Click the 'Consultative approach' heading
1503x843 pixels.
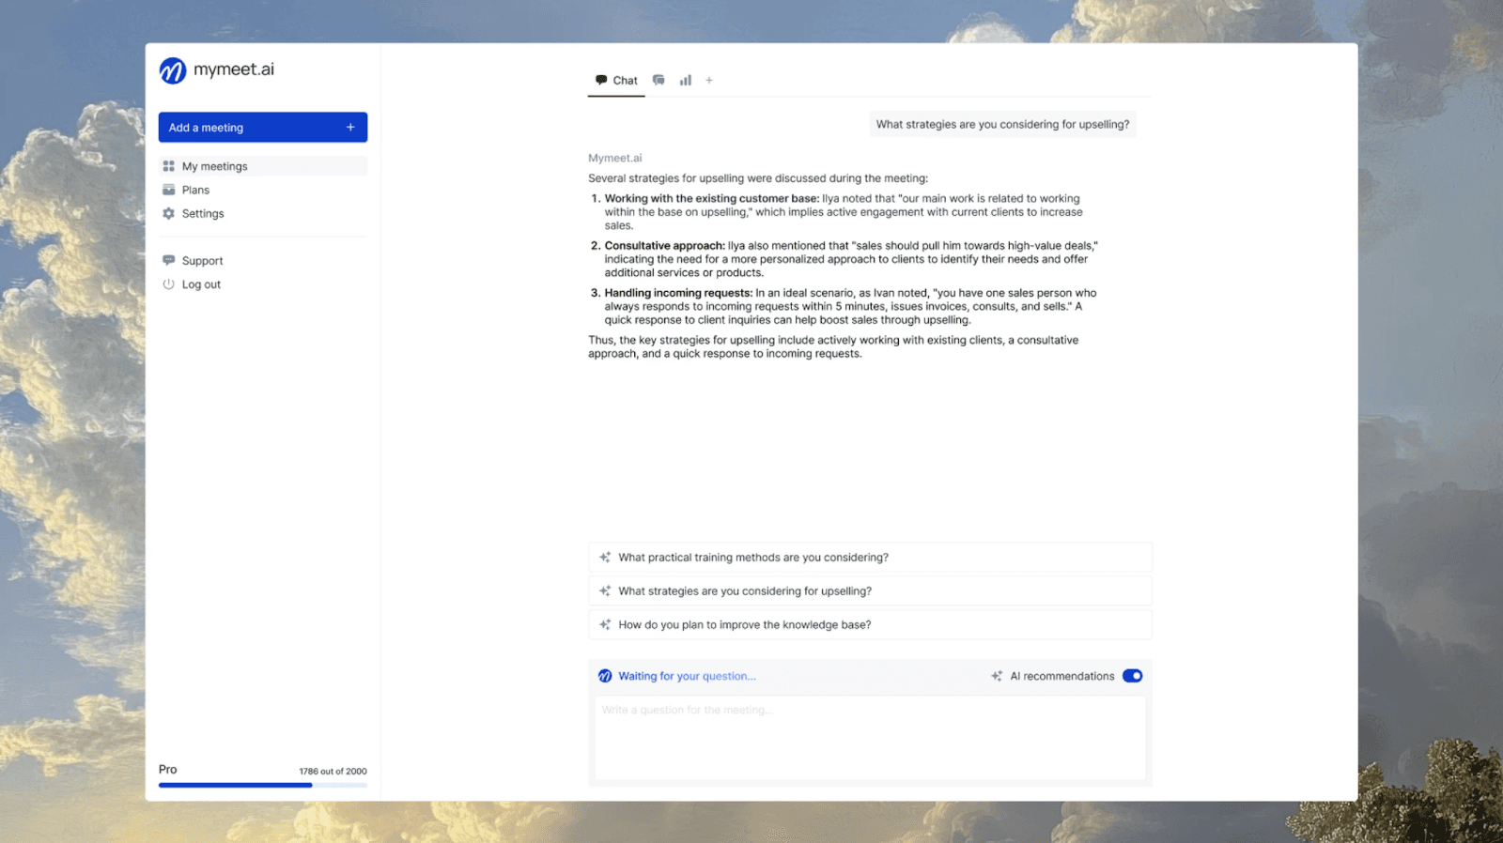pos(665,245)
